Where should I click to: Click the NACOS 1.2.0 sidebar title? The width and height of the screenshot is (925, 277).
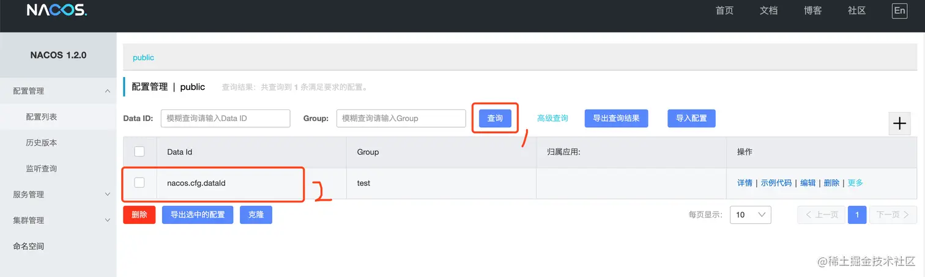pyautogui.click(x=58, y=55)
